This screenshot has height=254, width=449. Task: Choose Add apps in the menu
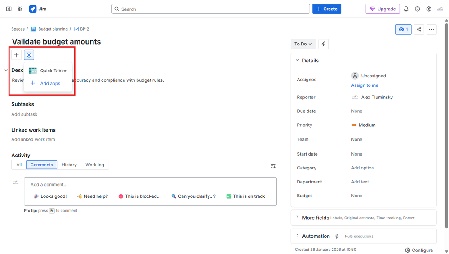(48, 83)
